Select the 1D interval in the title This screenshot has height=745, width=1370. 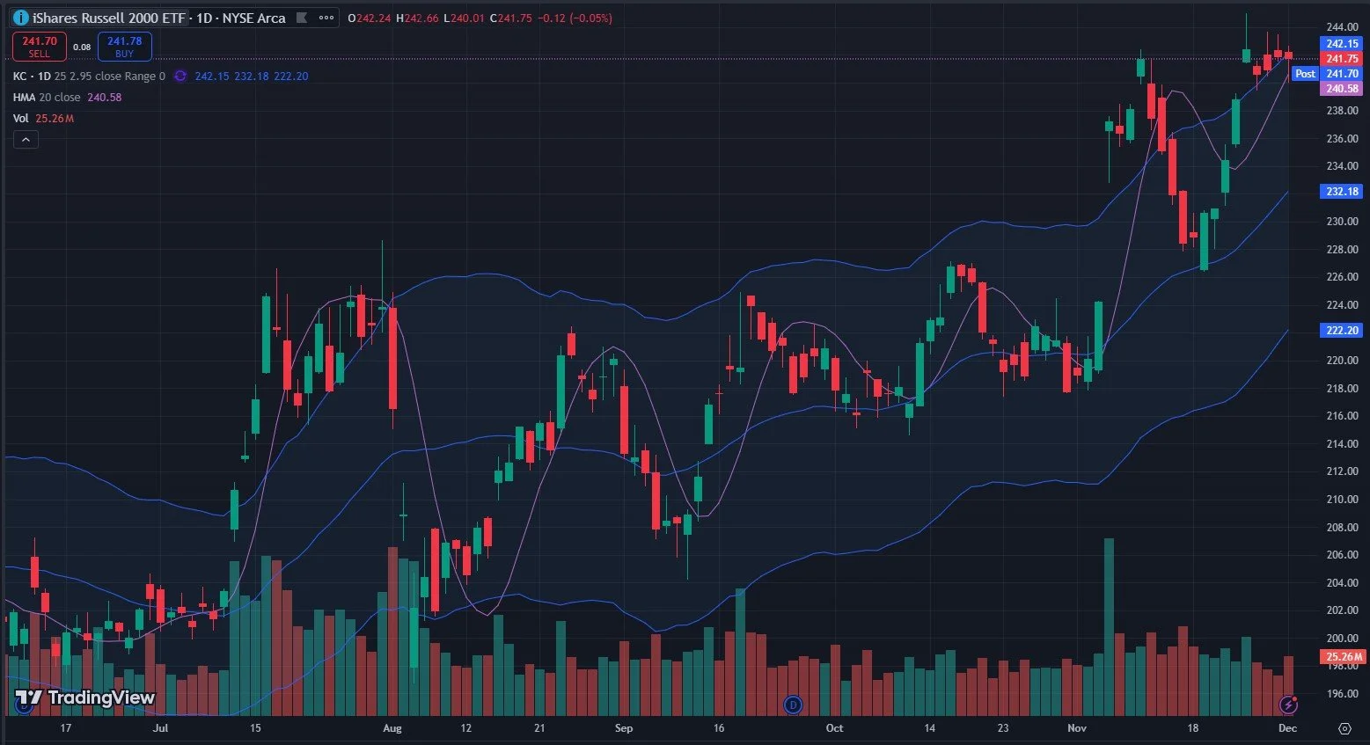coord(204,18)
